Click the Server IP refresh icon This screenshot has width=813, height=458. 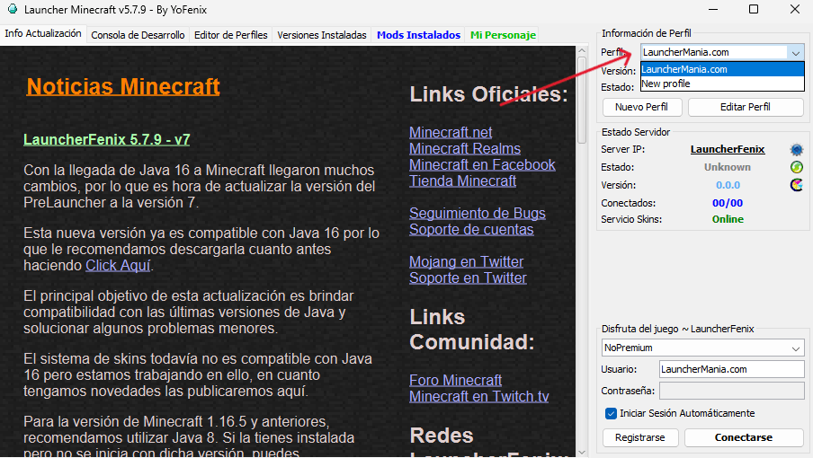[797, 150]
